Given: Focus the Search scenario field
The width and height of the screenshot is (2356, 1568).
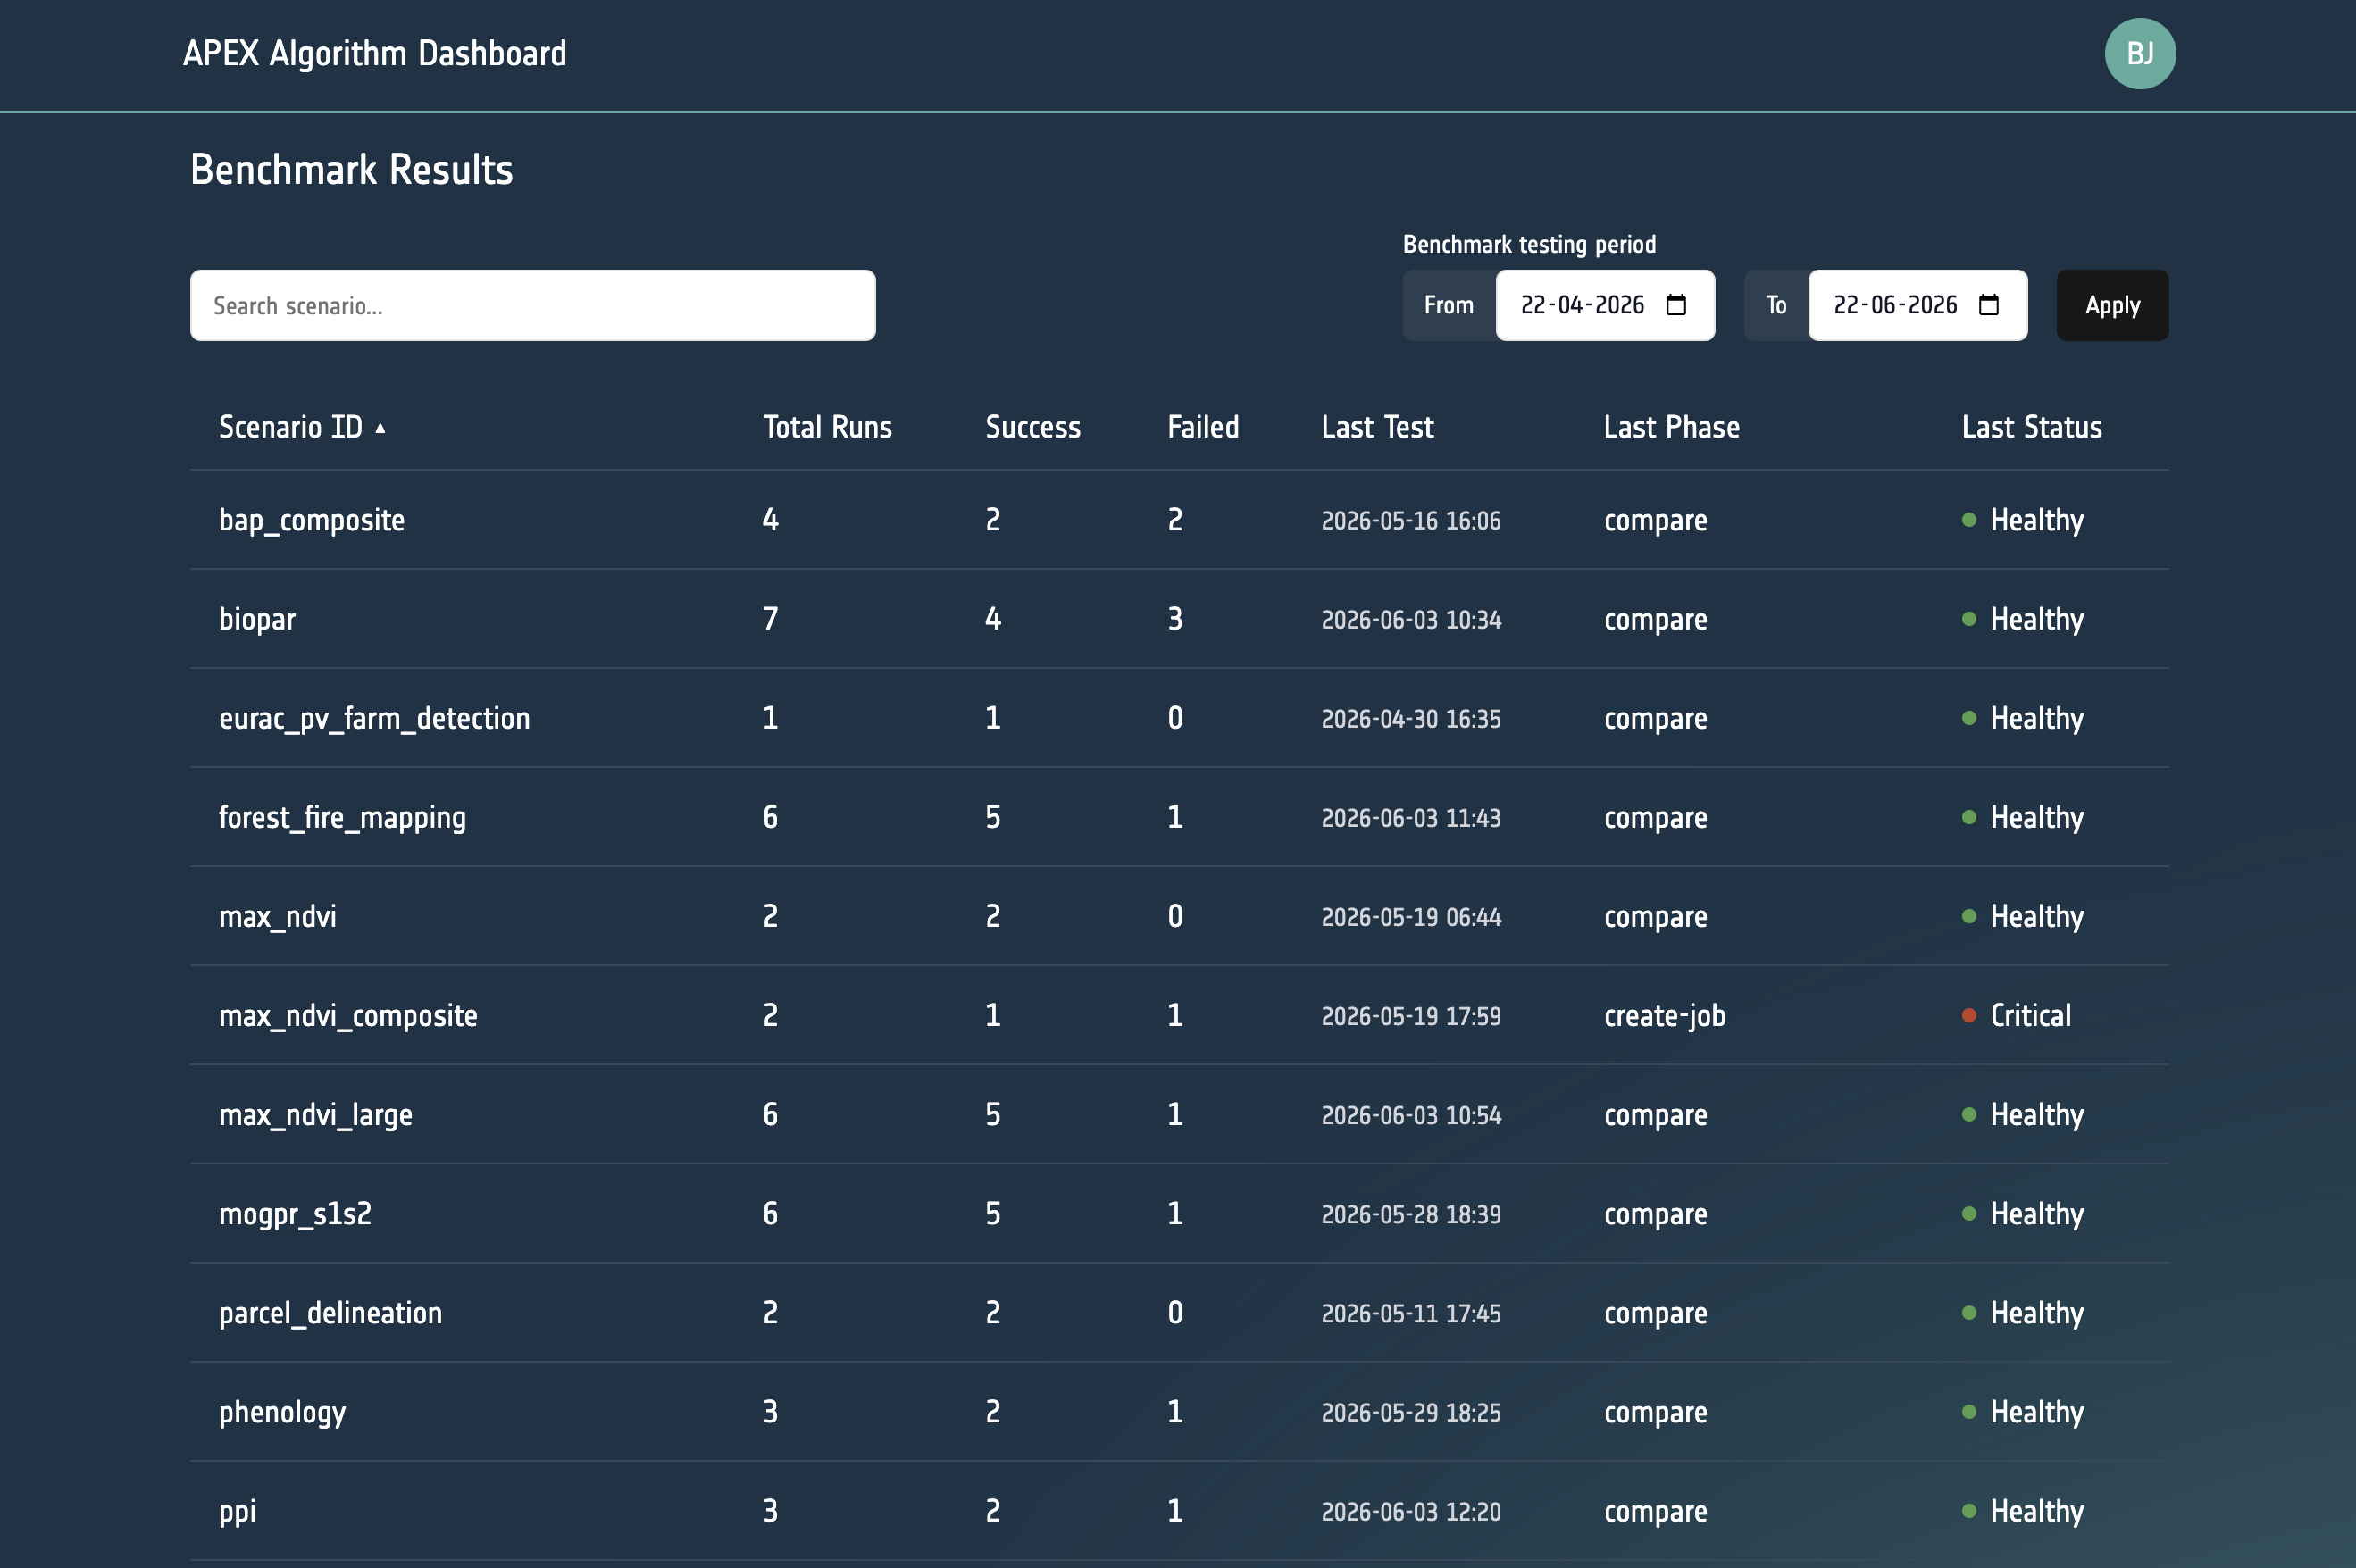Looking at the screenshot, I should 533,305.
